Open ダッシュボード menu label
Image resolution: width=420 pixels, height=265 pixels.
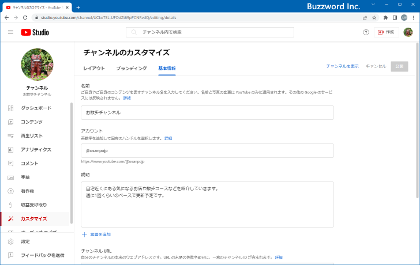36,108
